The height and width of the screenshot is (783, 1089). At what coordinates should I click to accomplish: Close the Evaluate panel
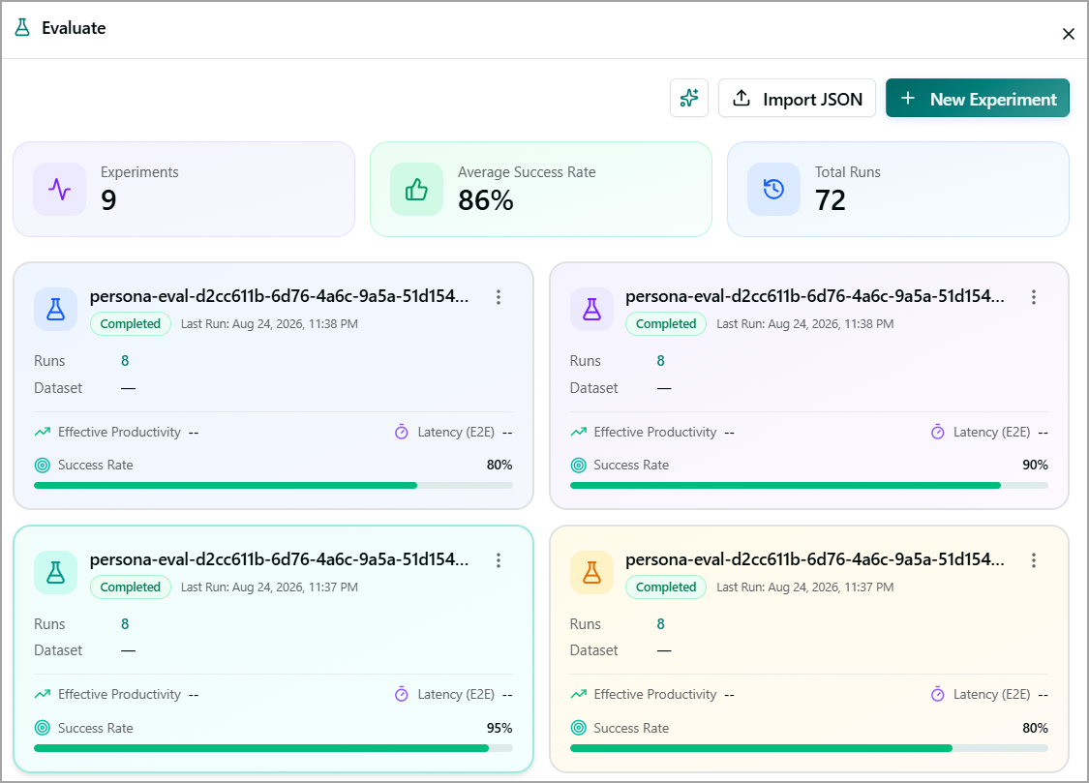tap(1068, 34)
